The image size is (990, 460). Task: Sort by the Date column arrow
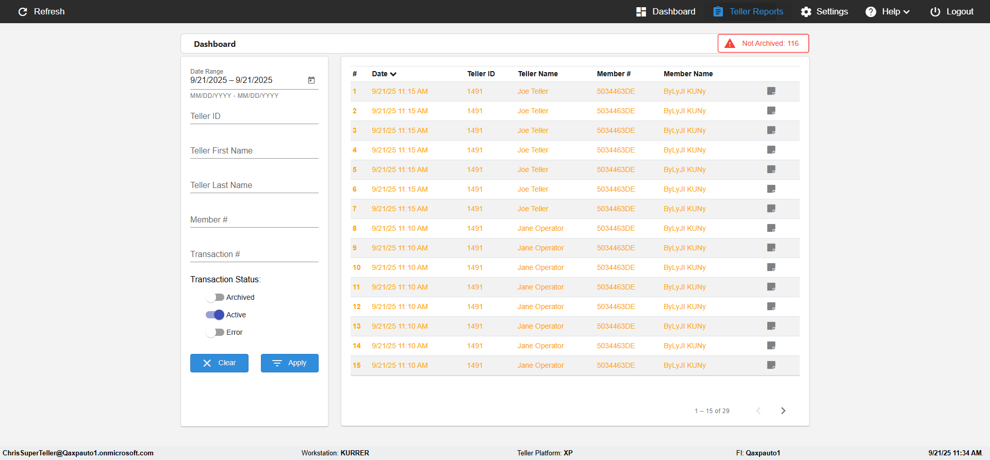[393, 74]
